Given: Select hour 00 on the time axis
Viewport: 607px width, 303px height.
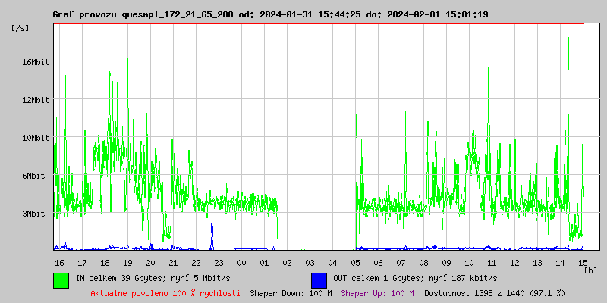Looking at the screenshot, I should click(241, 263).
